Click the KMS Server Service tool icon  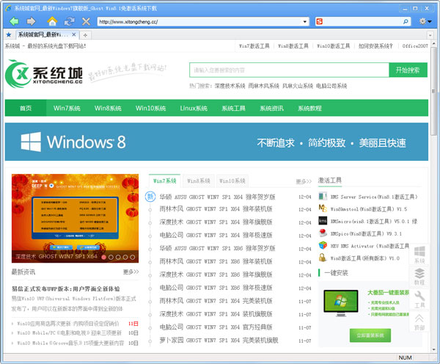point(323,196)
